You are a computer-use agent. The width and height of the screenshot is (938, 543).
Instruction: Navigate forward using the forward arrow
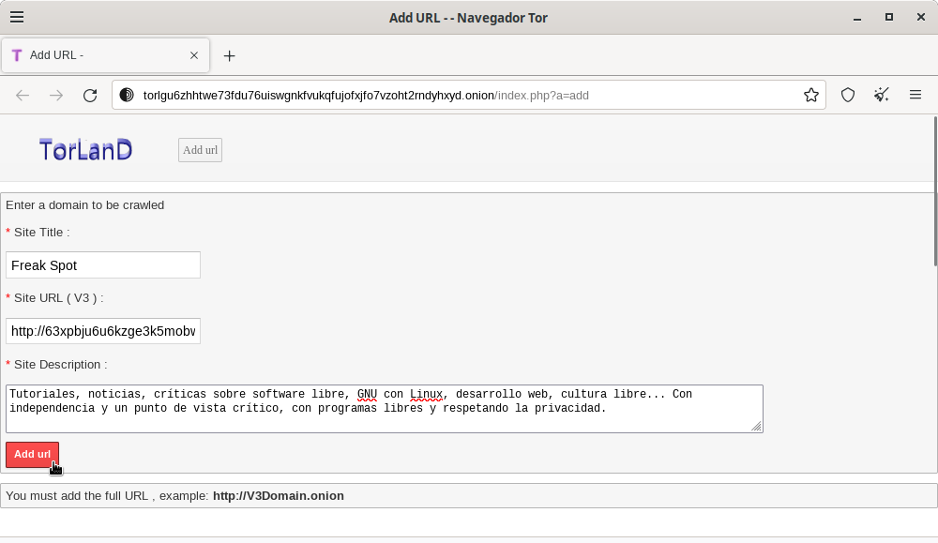pos(56,95)
